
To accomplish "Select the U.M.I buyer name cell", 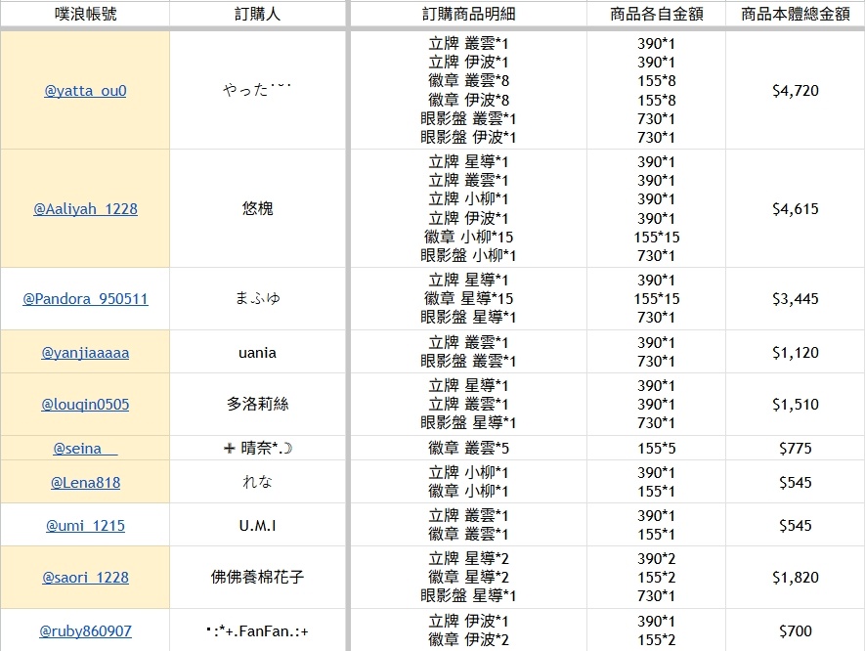I will click(x=258, y=526).
